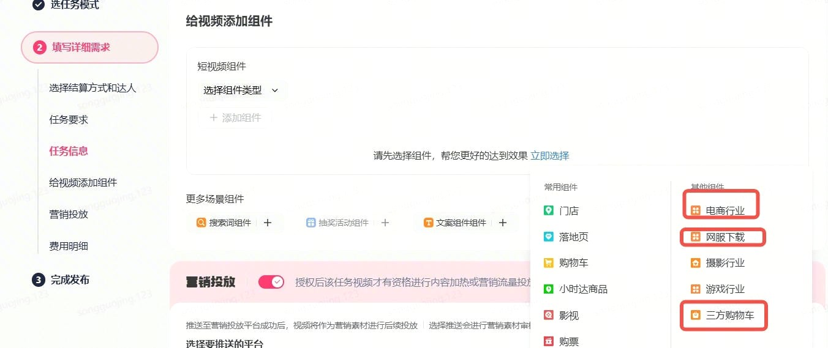Click the 添加组件 button
Viewport: 828px width, 348px height.
coord(235,117)
